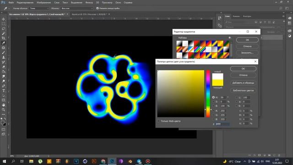Screen dimensions: 293x165
Task: Open the Windows Start menu
Action: [x=4, y=161]
